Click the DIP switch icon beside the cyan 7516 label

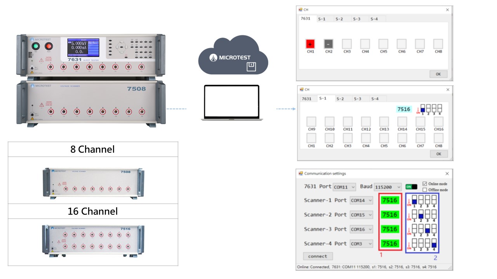430,109
